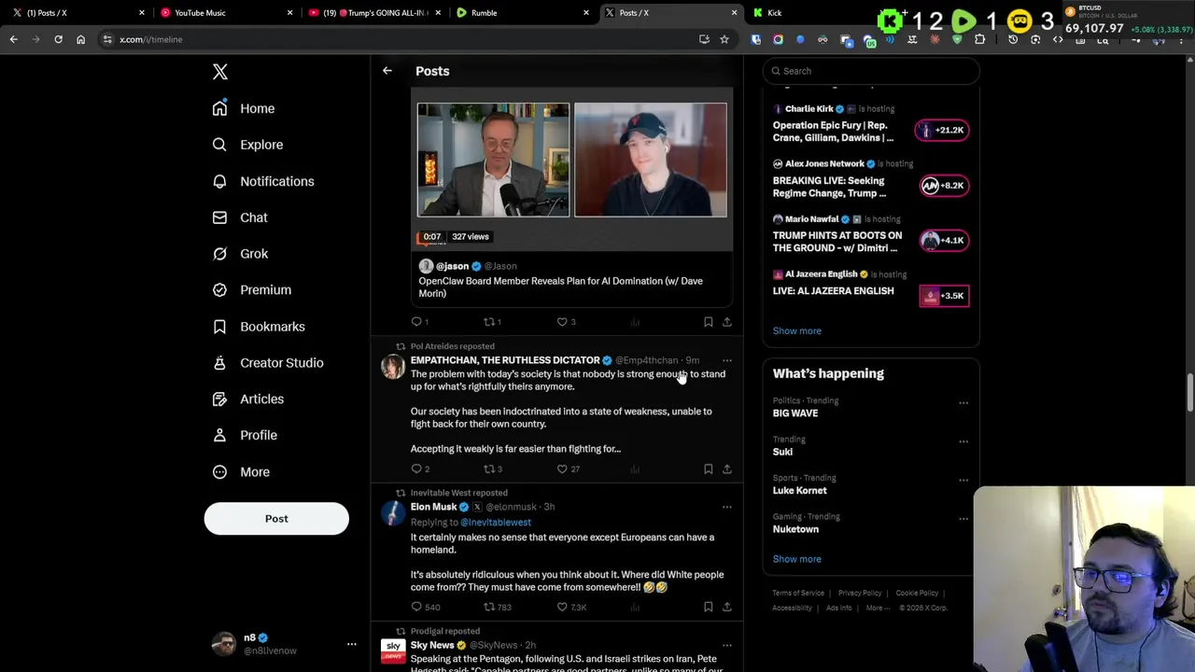Expand the footer More link
The image size is (1195, 672).
coord(878,609)
